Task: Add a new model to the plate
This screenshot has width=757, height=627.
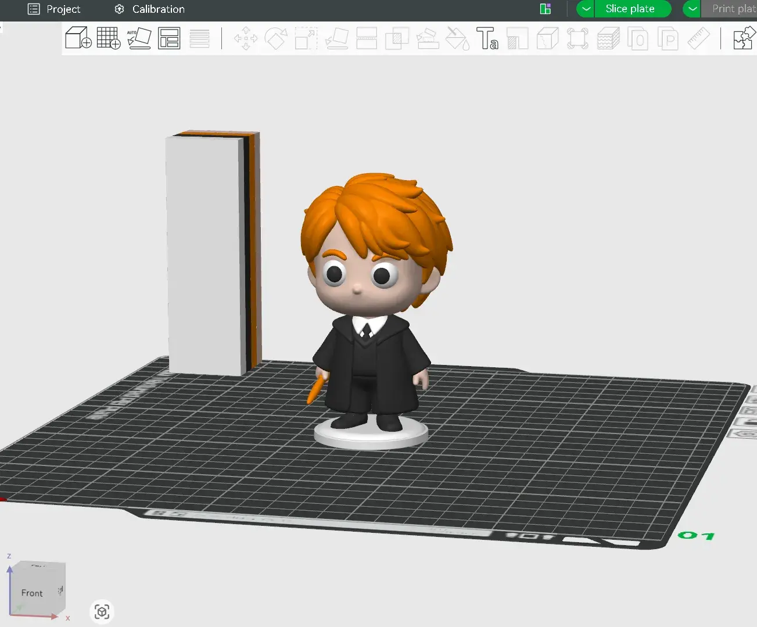Action: click(x=78, y=38)
